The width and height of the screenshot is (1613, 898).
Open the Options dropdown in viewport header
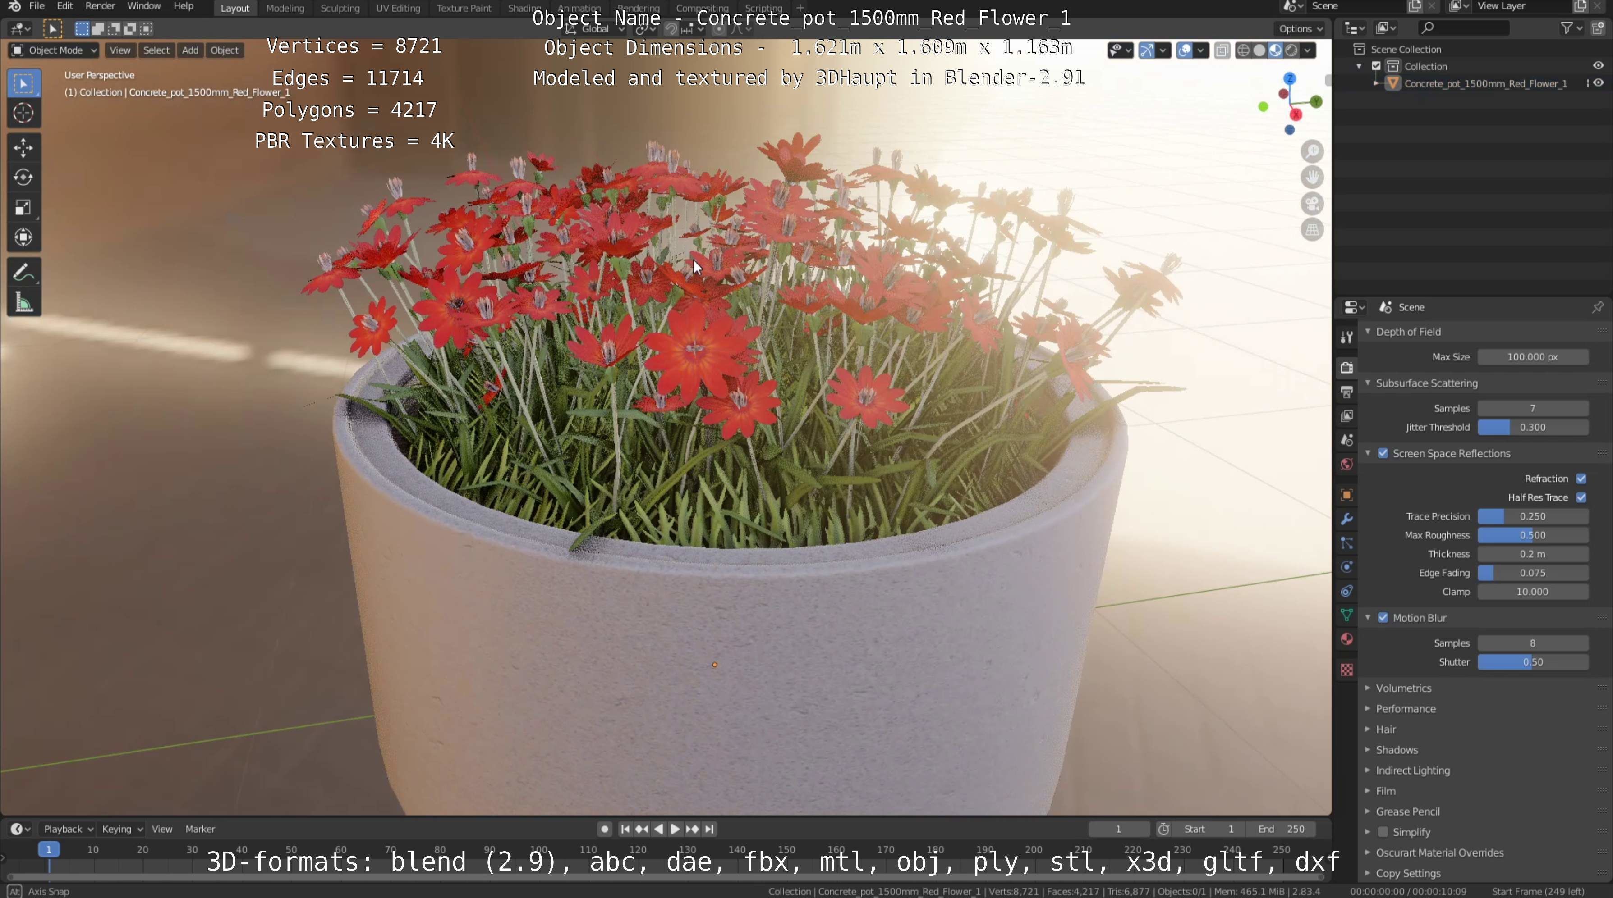pos(1301,29)
